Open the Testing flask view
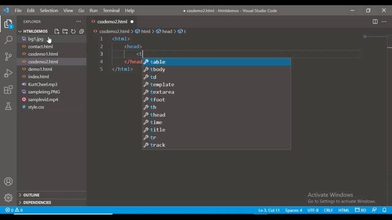The image size is (392, 220). coord(8,106)
